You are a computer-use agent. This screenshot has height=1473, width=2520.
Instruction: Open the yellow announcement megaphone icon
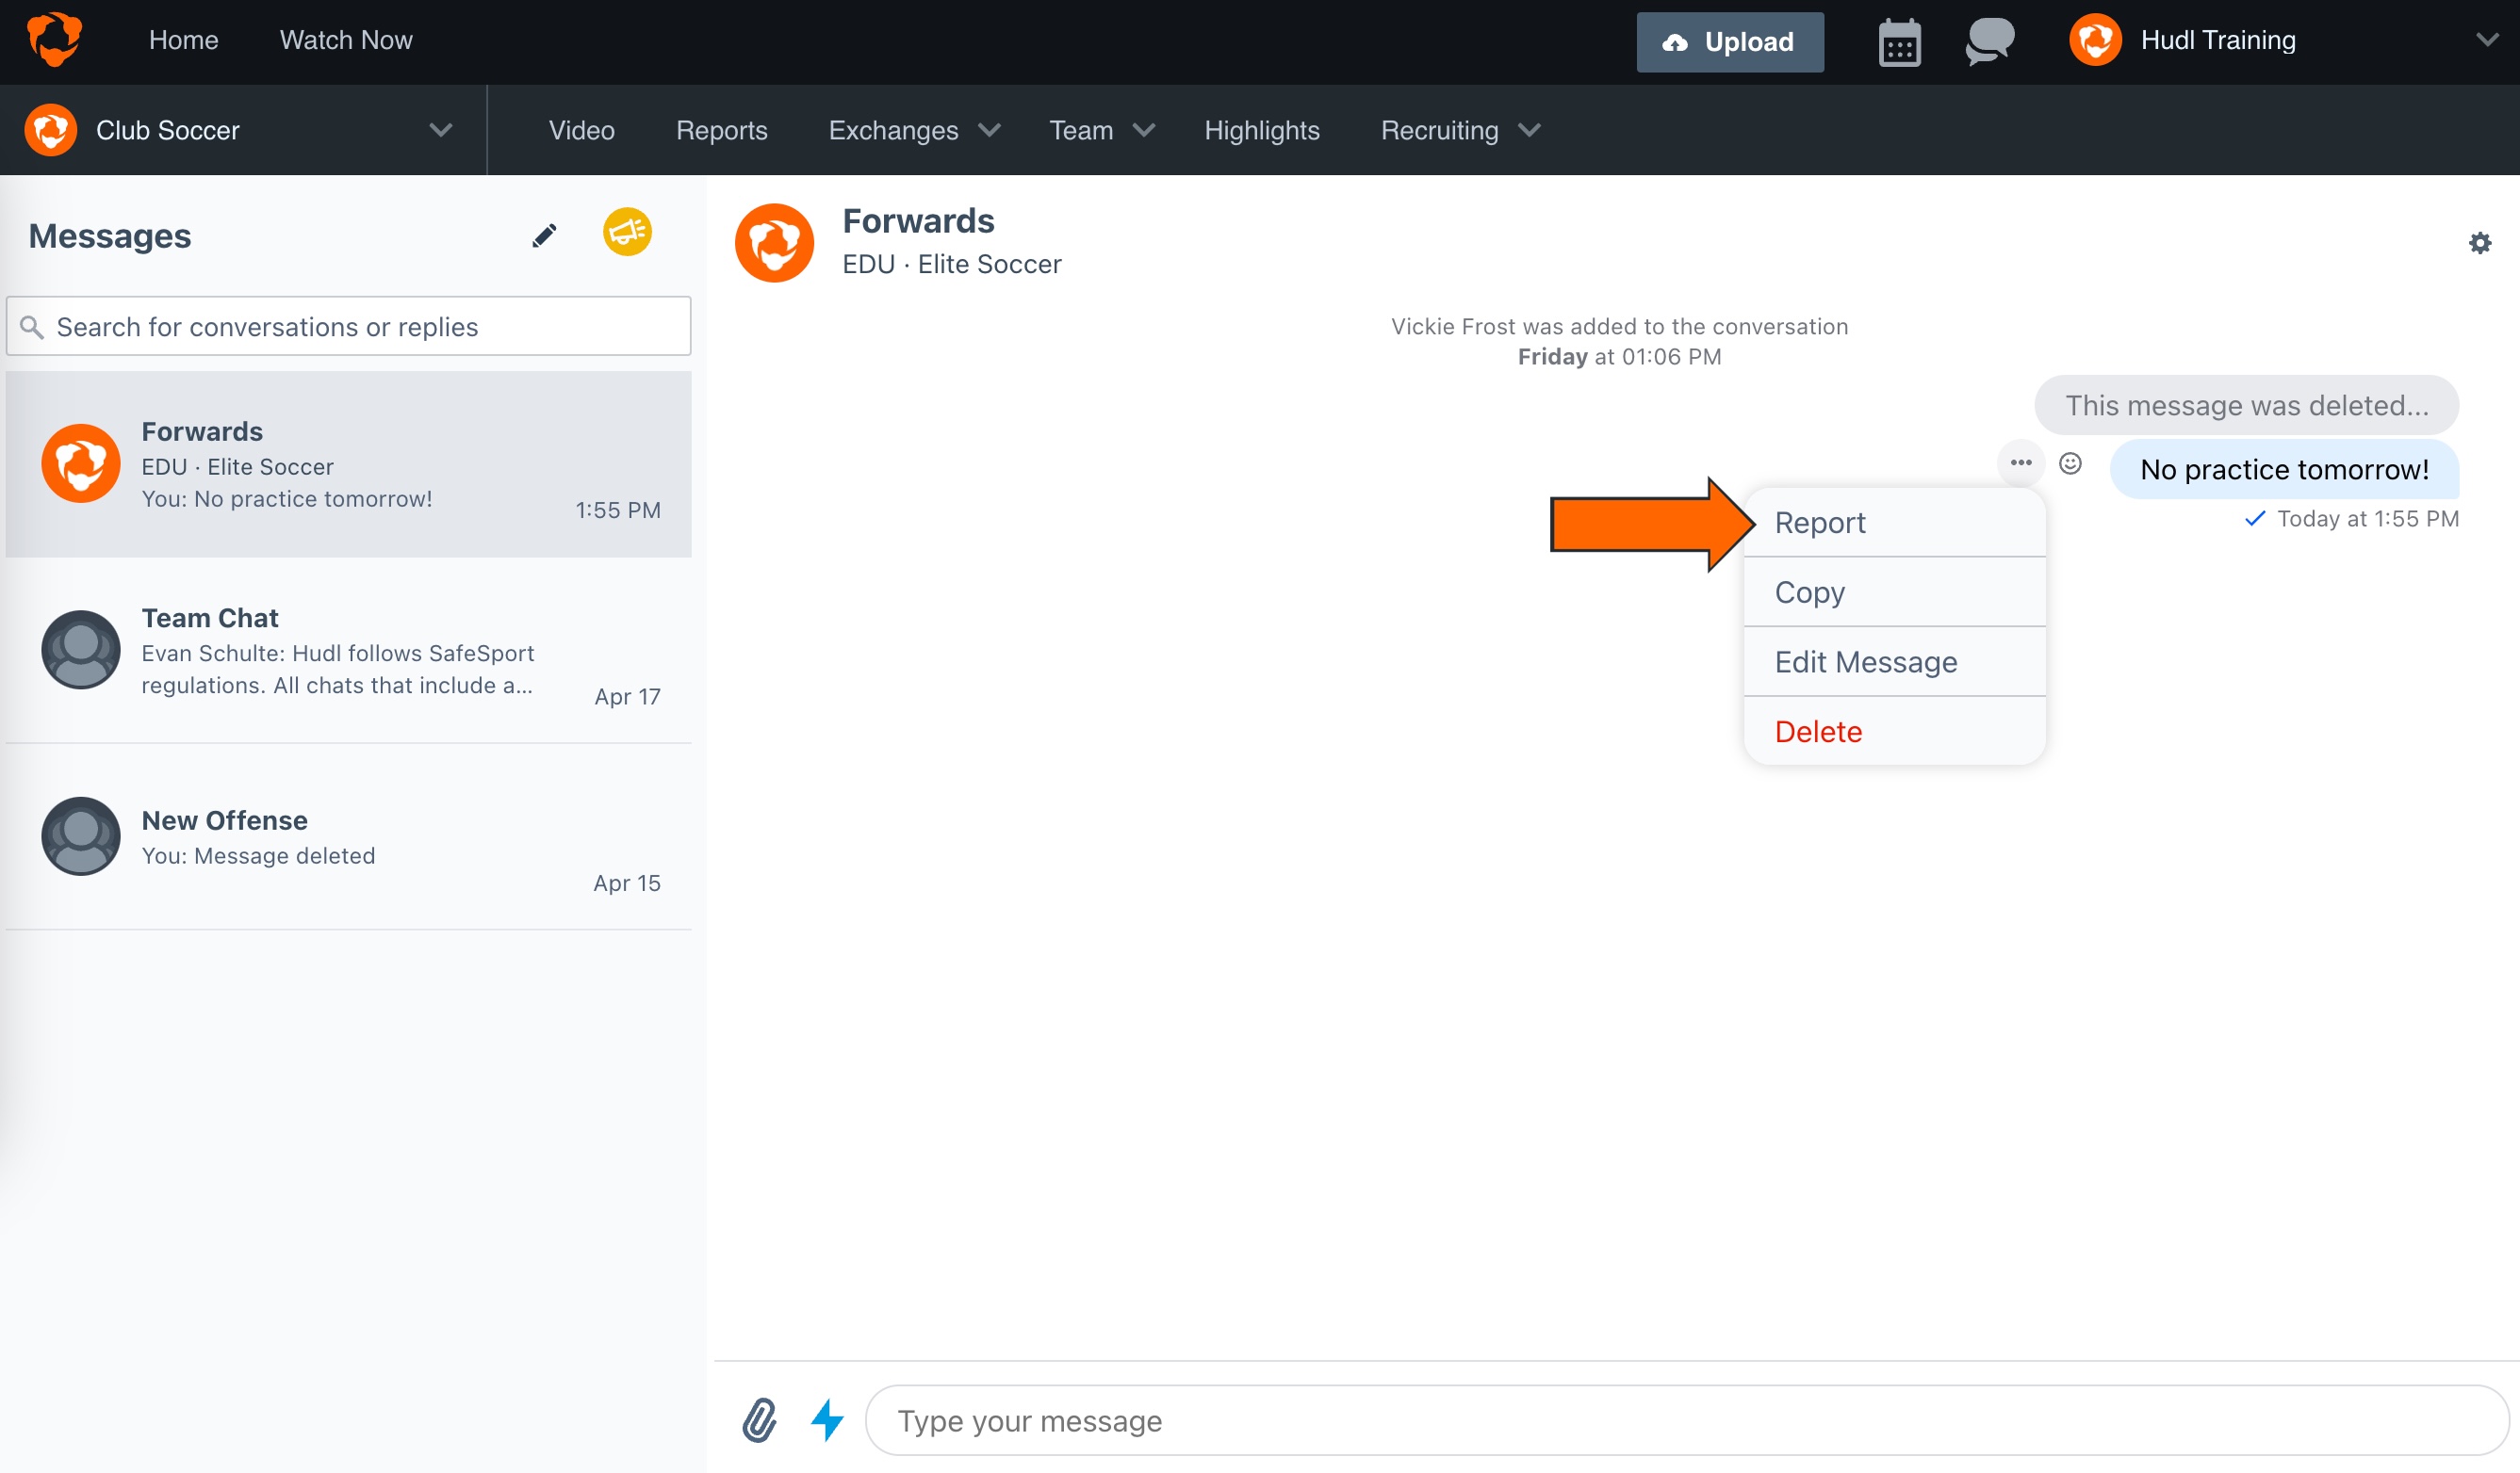(627, 233)
